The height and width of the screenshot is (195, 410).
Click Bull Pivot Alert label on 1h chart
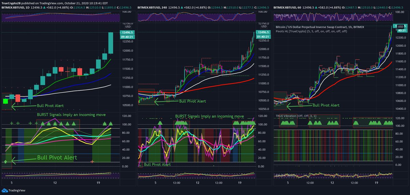[x=326, y=106]
